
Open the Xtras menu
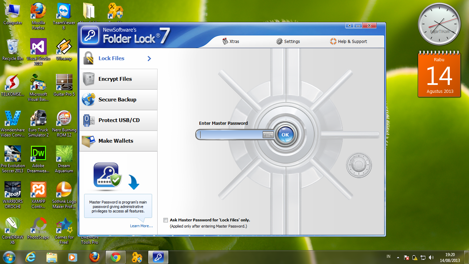[x=231, y=41]
